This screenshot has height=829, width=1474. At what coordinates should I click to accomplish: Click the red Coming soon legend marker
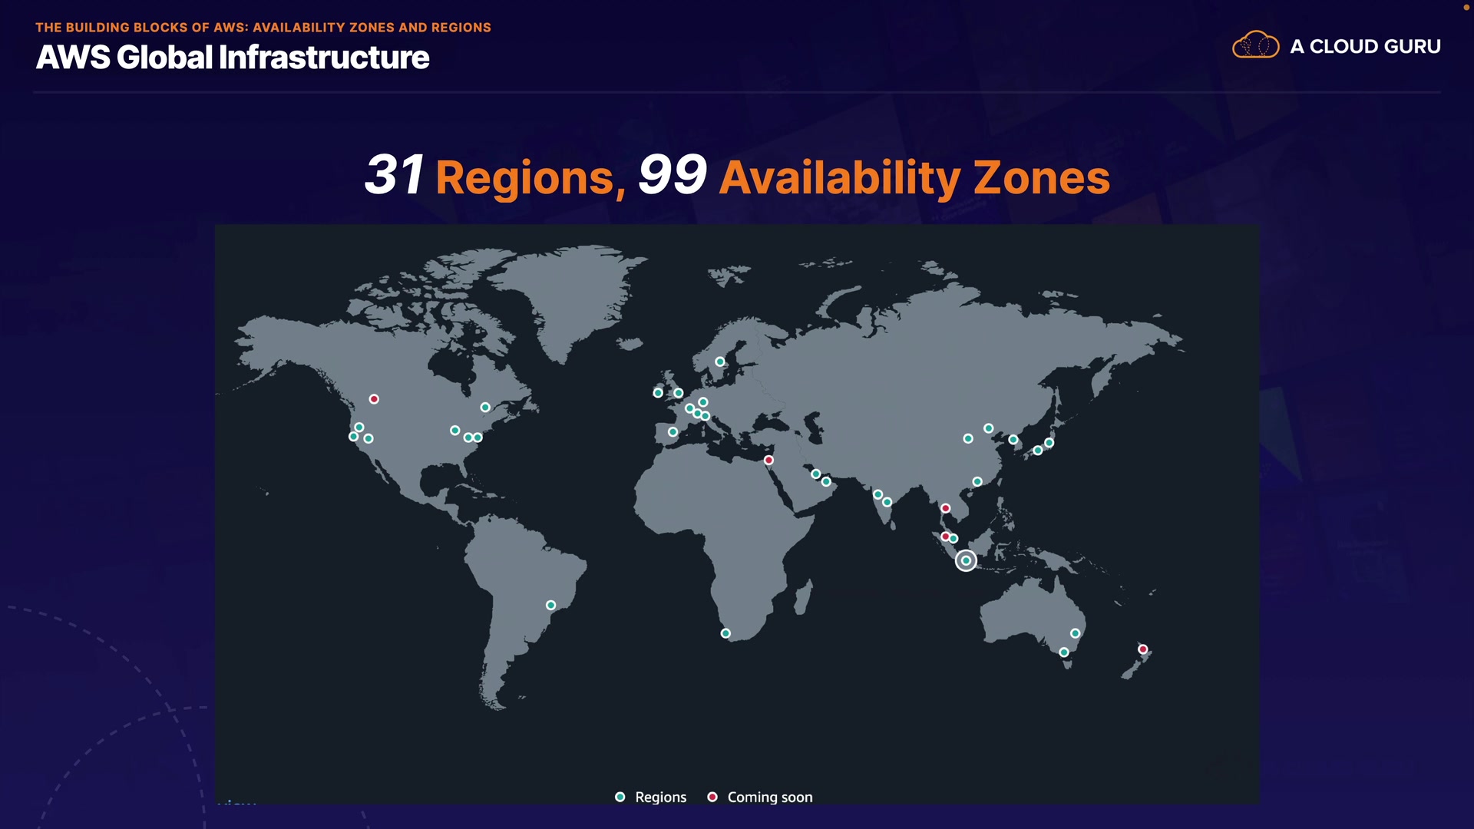[712, 797]
